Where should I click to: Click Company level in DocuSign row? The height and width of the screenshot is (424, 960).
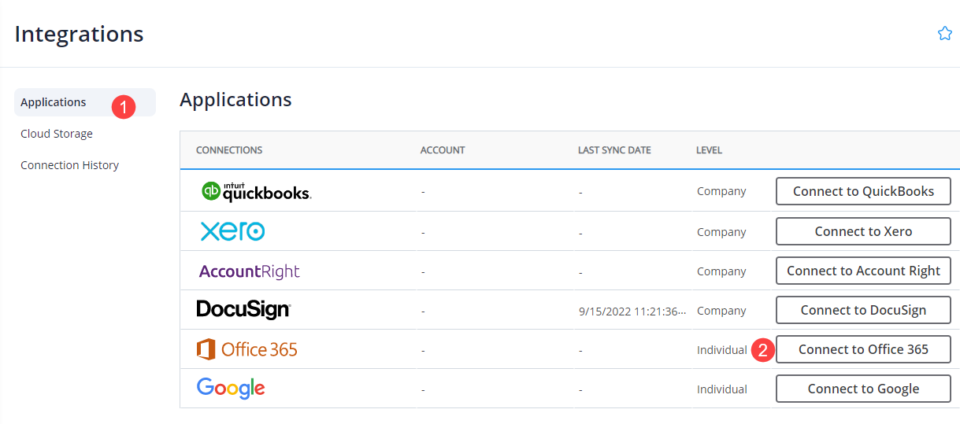point(721,311)
